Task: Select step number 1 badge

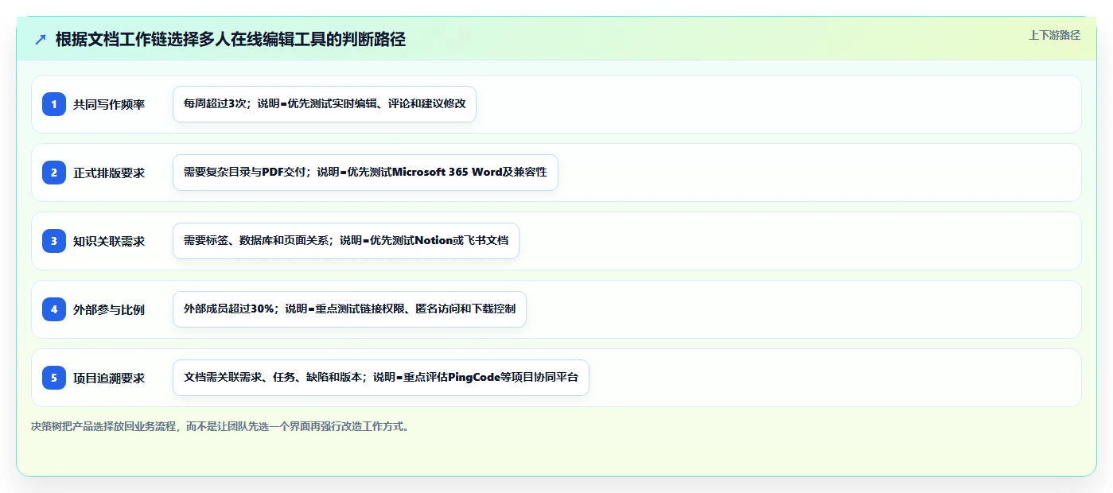Action: tap(54, 103)
